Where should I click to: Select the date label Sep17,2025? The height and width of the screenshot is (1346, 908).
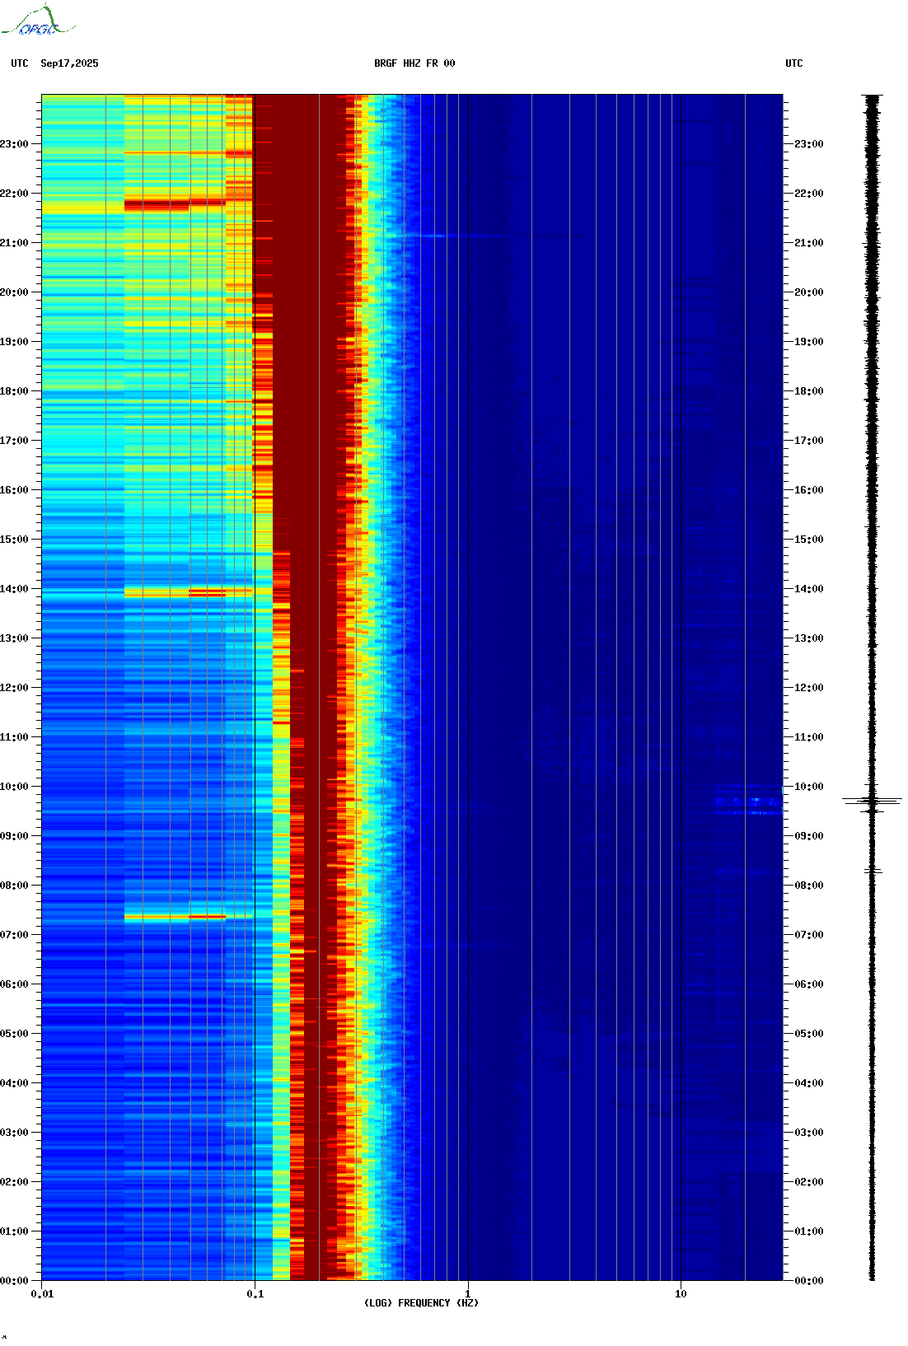pos(69,63)
